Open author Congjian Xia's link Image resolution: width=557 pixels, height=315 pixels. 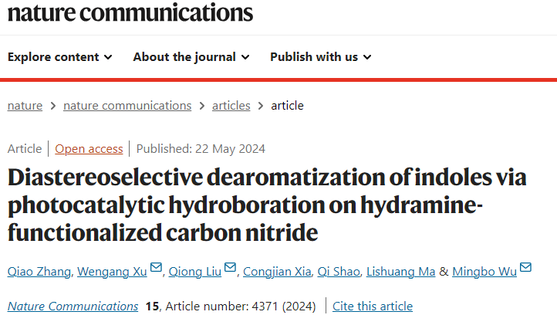(277, 272)
